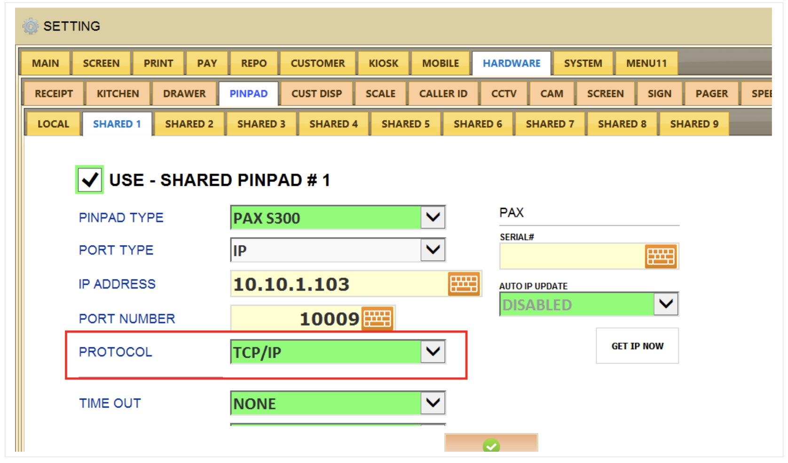Open the System settings tab
Image resolution: width=788 pixels, height=463 pixels.
point(583,64)
